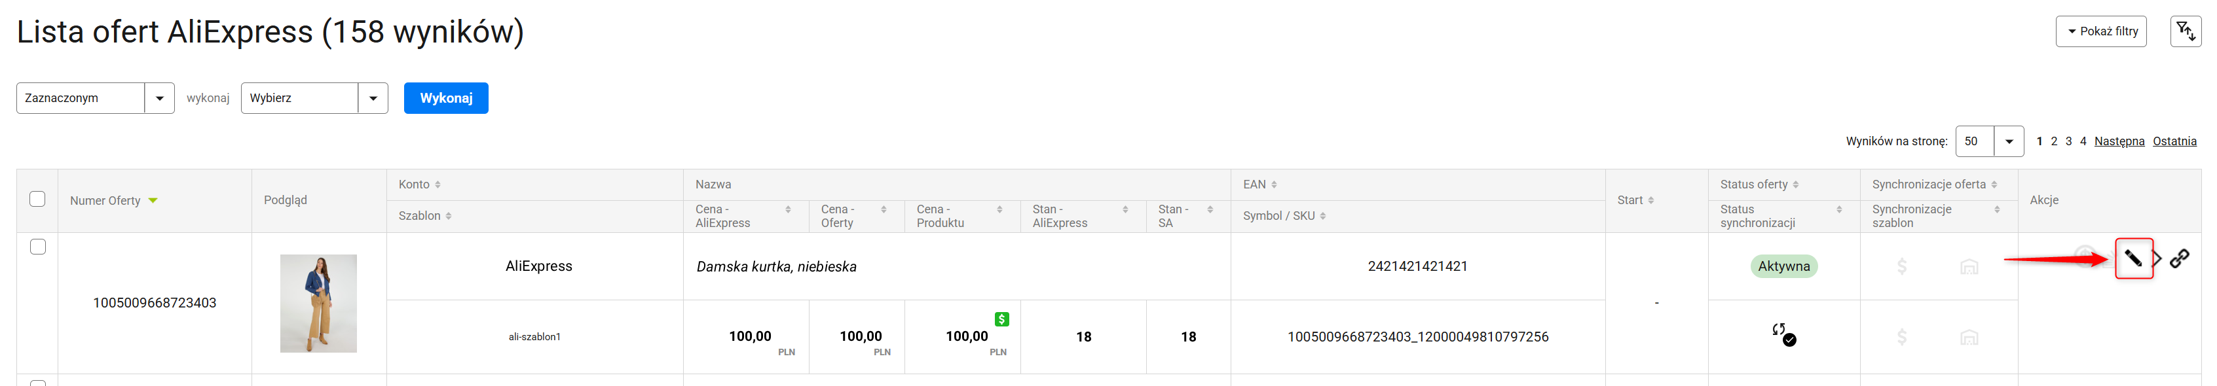Expand the Pokaż filtry panel
2217x386 pixels.
click(2101, 32)
